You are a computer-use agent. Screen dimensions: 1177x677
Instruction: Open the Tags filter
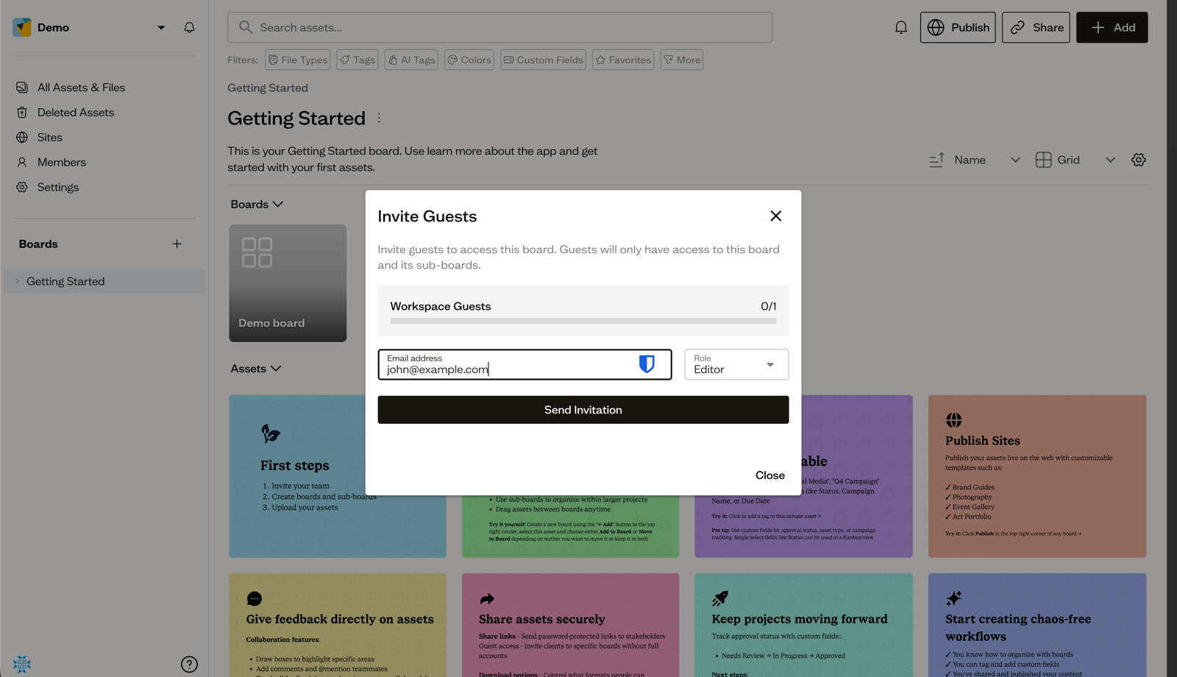pyautogui.click(x=357, y=60)
